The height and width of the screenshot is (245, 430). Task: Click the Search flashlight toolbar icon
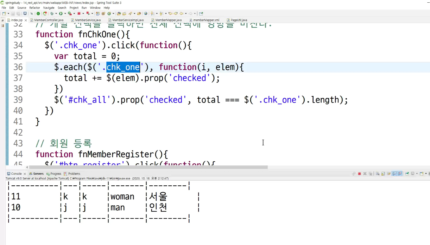click(130, 13)
